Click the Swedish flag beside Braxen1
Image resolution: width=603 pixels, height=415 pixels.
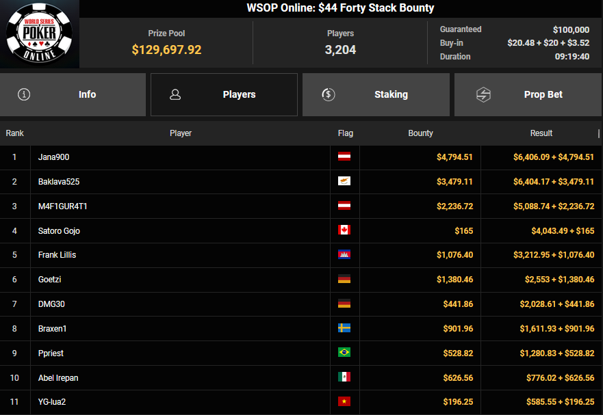[x=344, y=328]
